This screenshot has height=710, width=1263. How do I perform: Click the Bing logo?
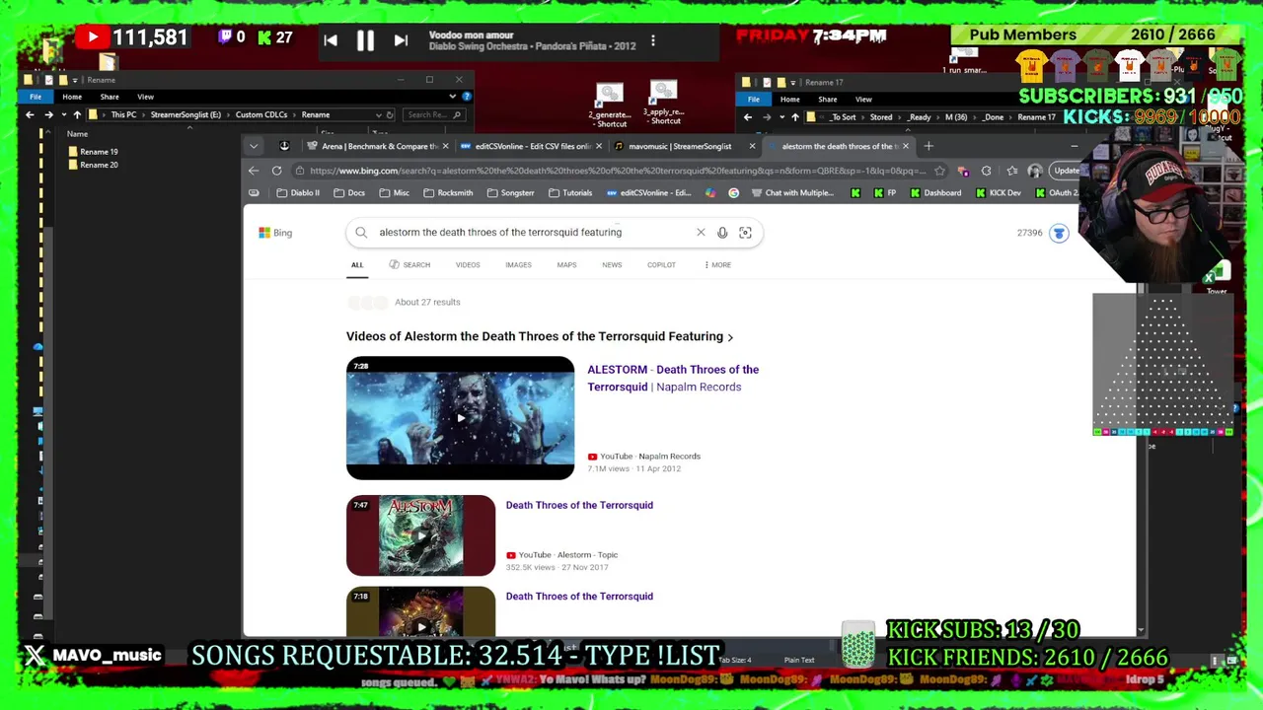tap(275, 233)
